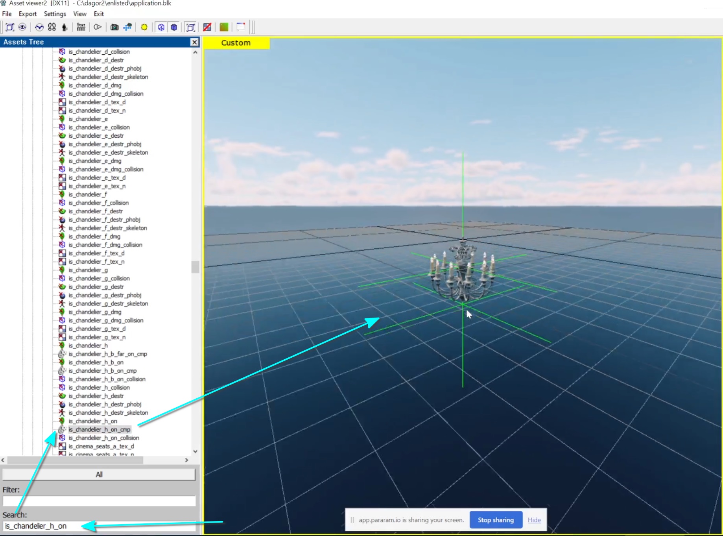Image resolution: width=723 pixels, height=536 pixels.
Task: Click the red crossed-out square icon
Action: point(207,27)
